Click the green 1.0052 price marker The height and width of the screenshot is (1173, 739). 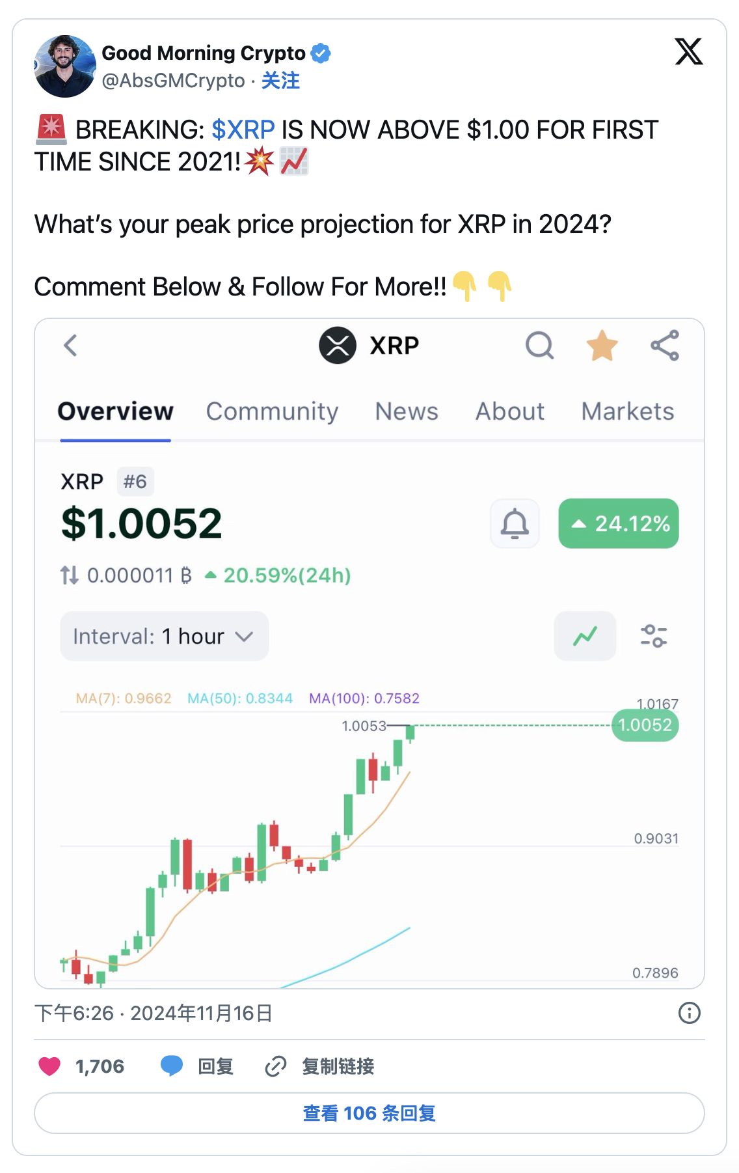pos(645,725)
